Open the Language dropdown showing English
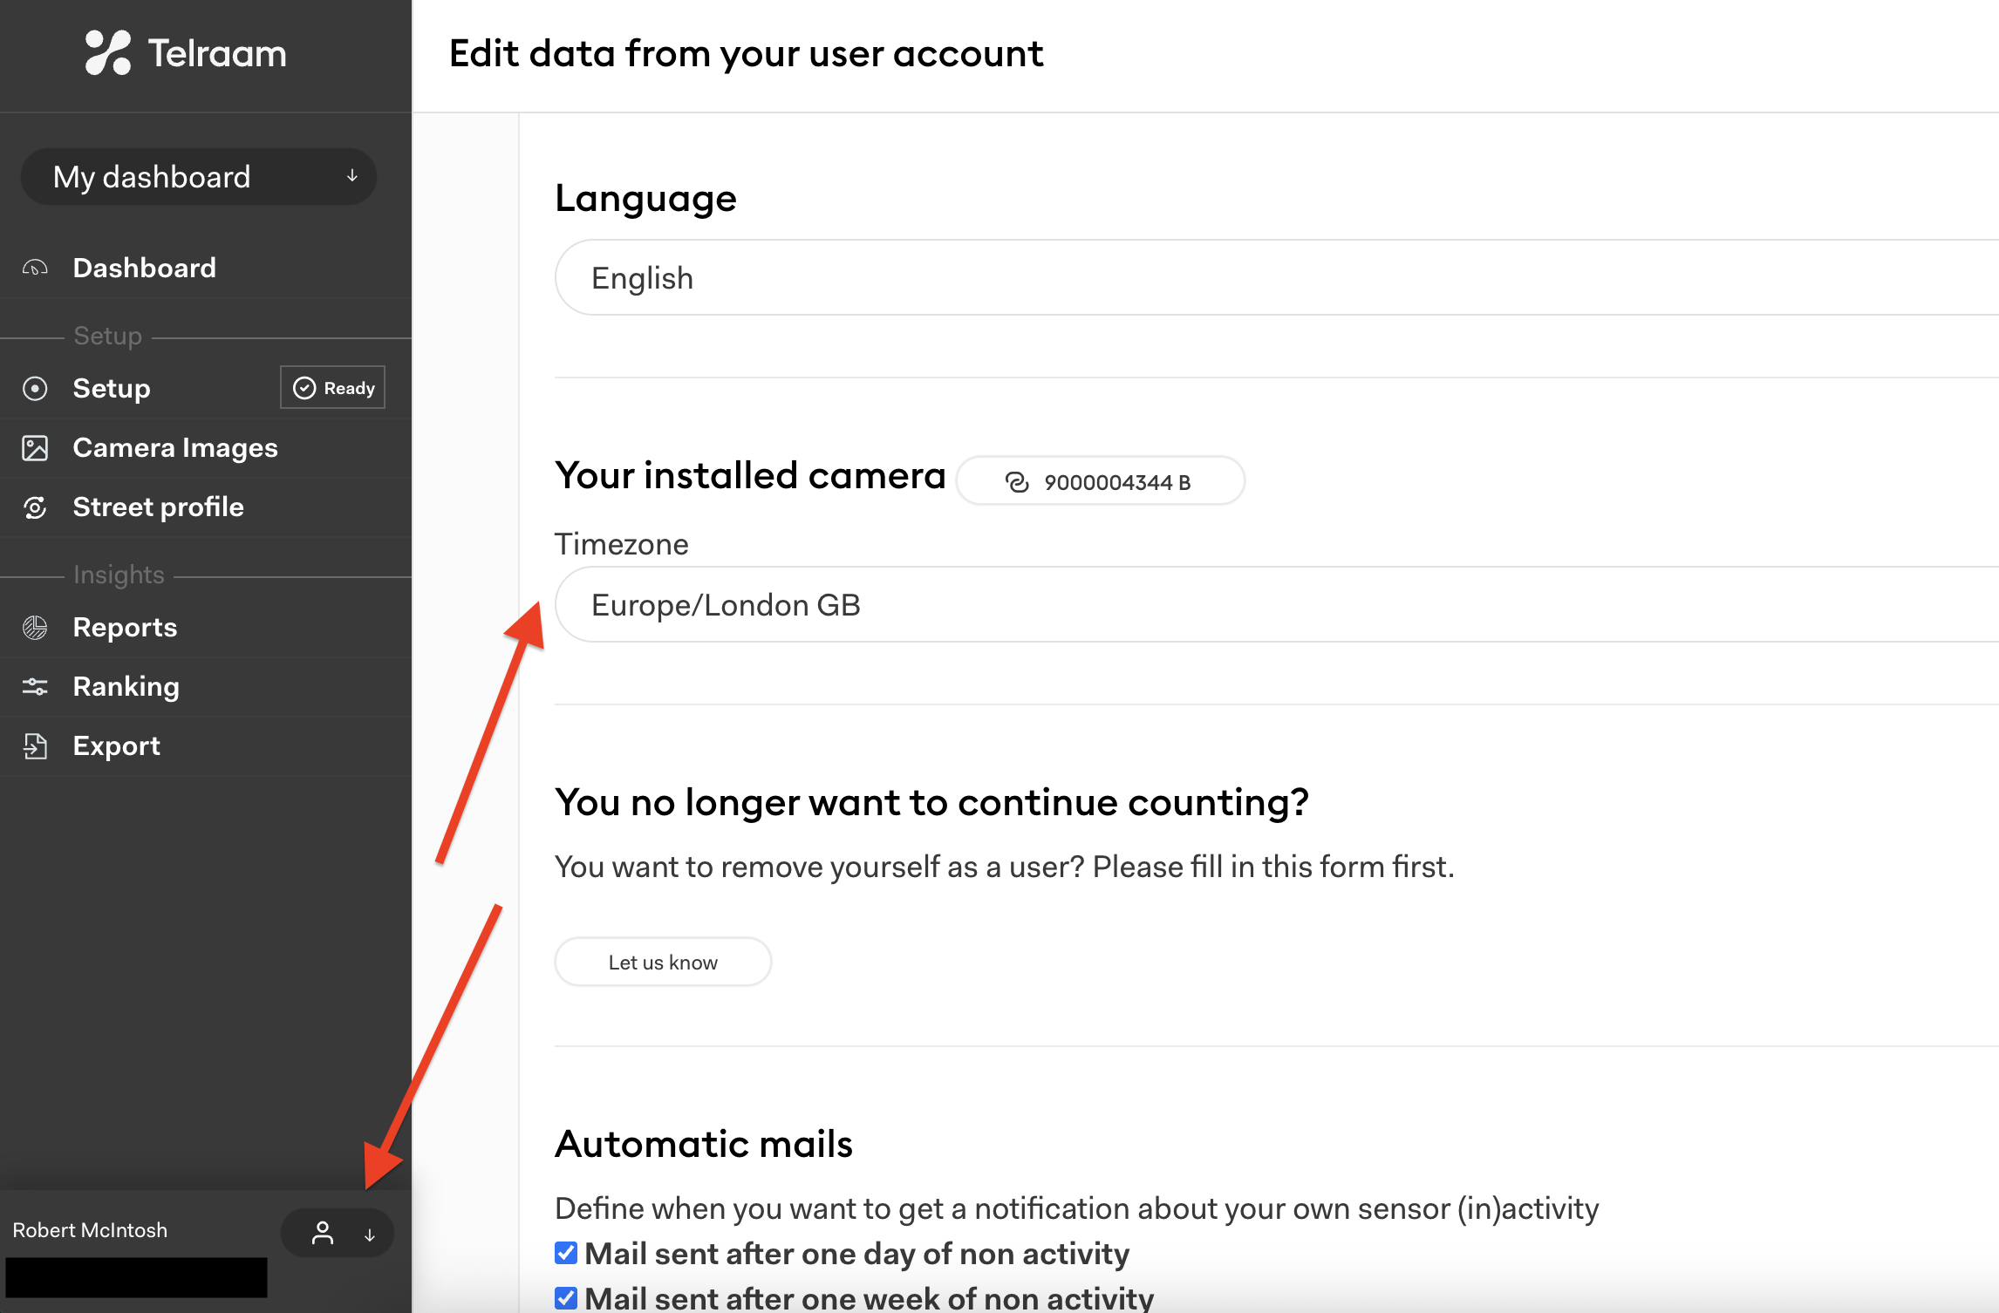 [1273, 278]
